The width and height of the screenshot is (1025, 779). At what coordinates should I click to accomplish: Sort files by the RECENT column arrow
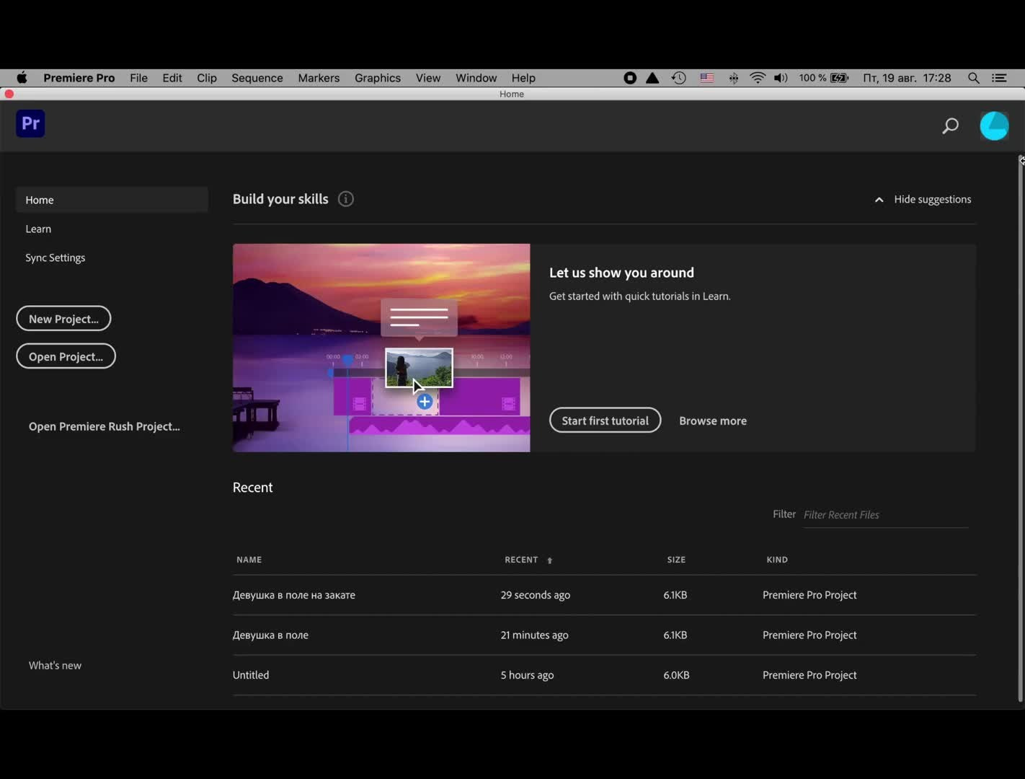point(549,560)
